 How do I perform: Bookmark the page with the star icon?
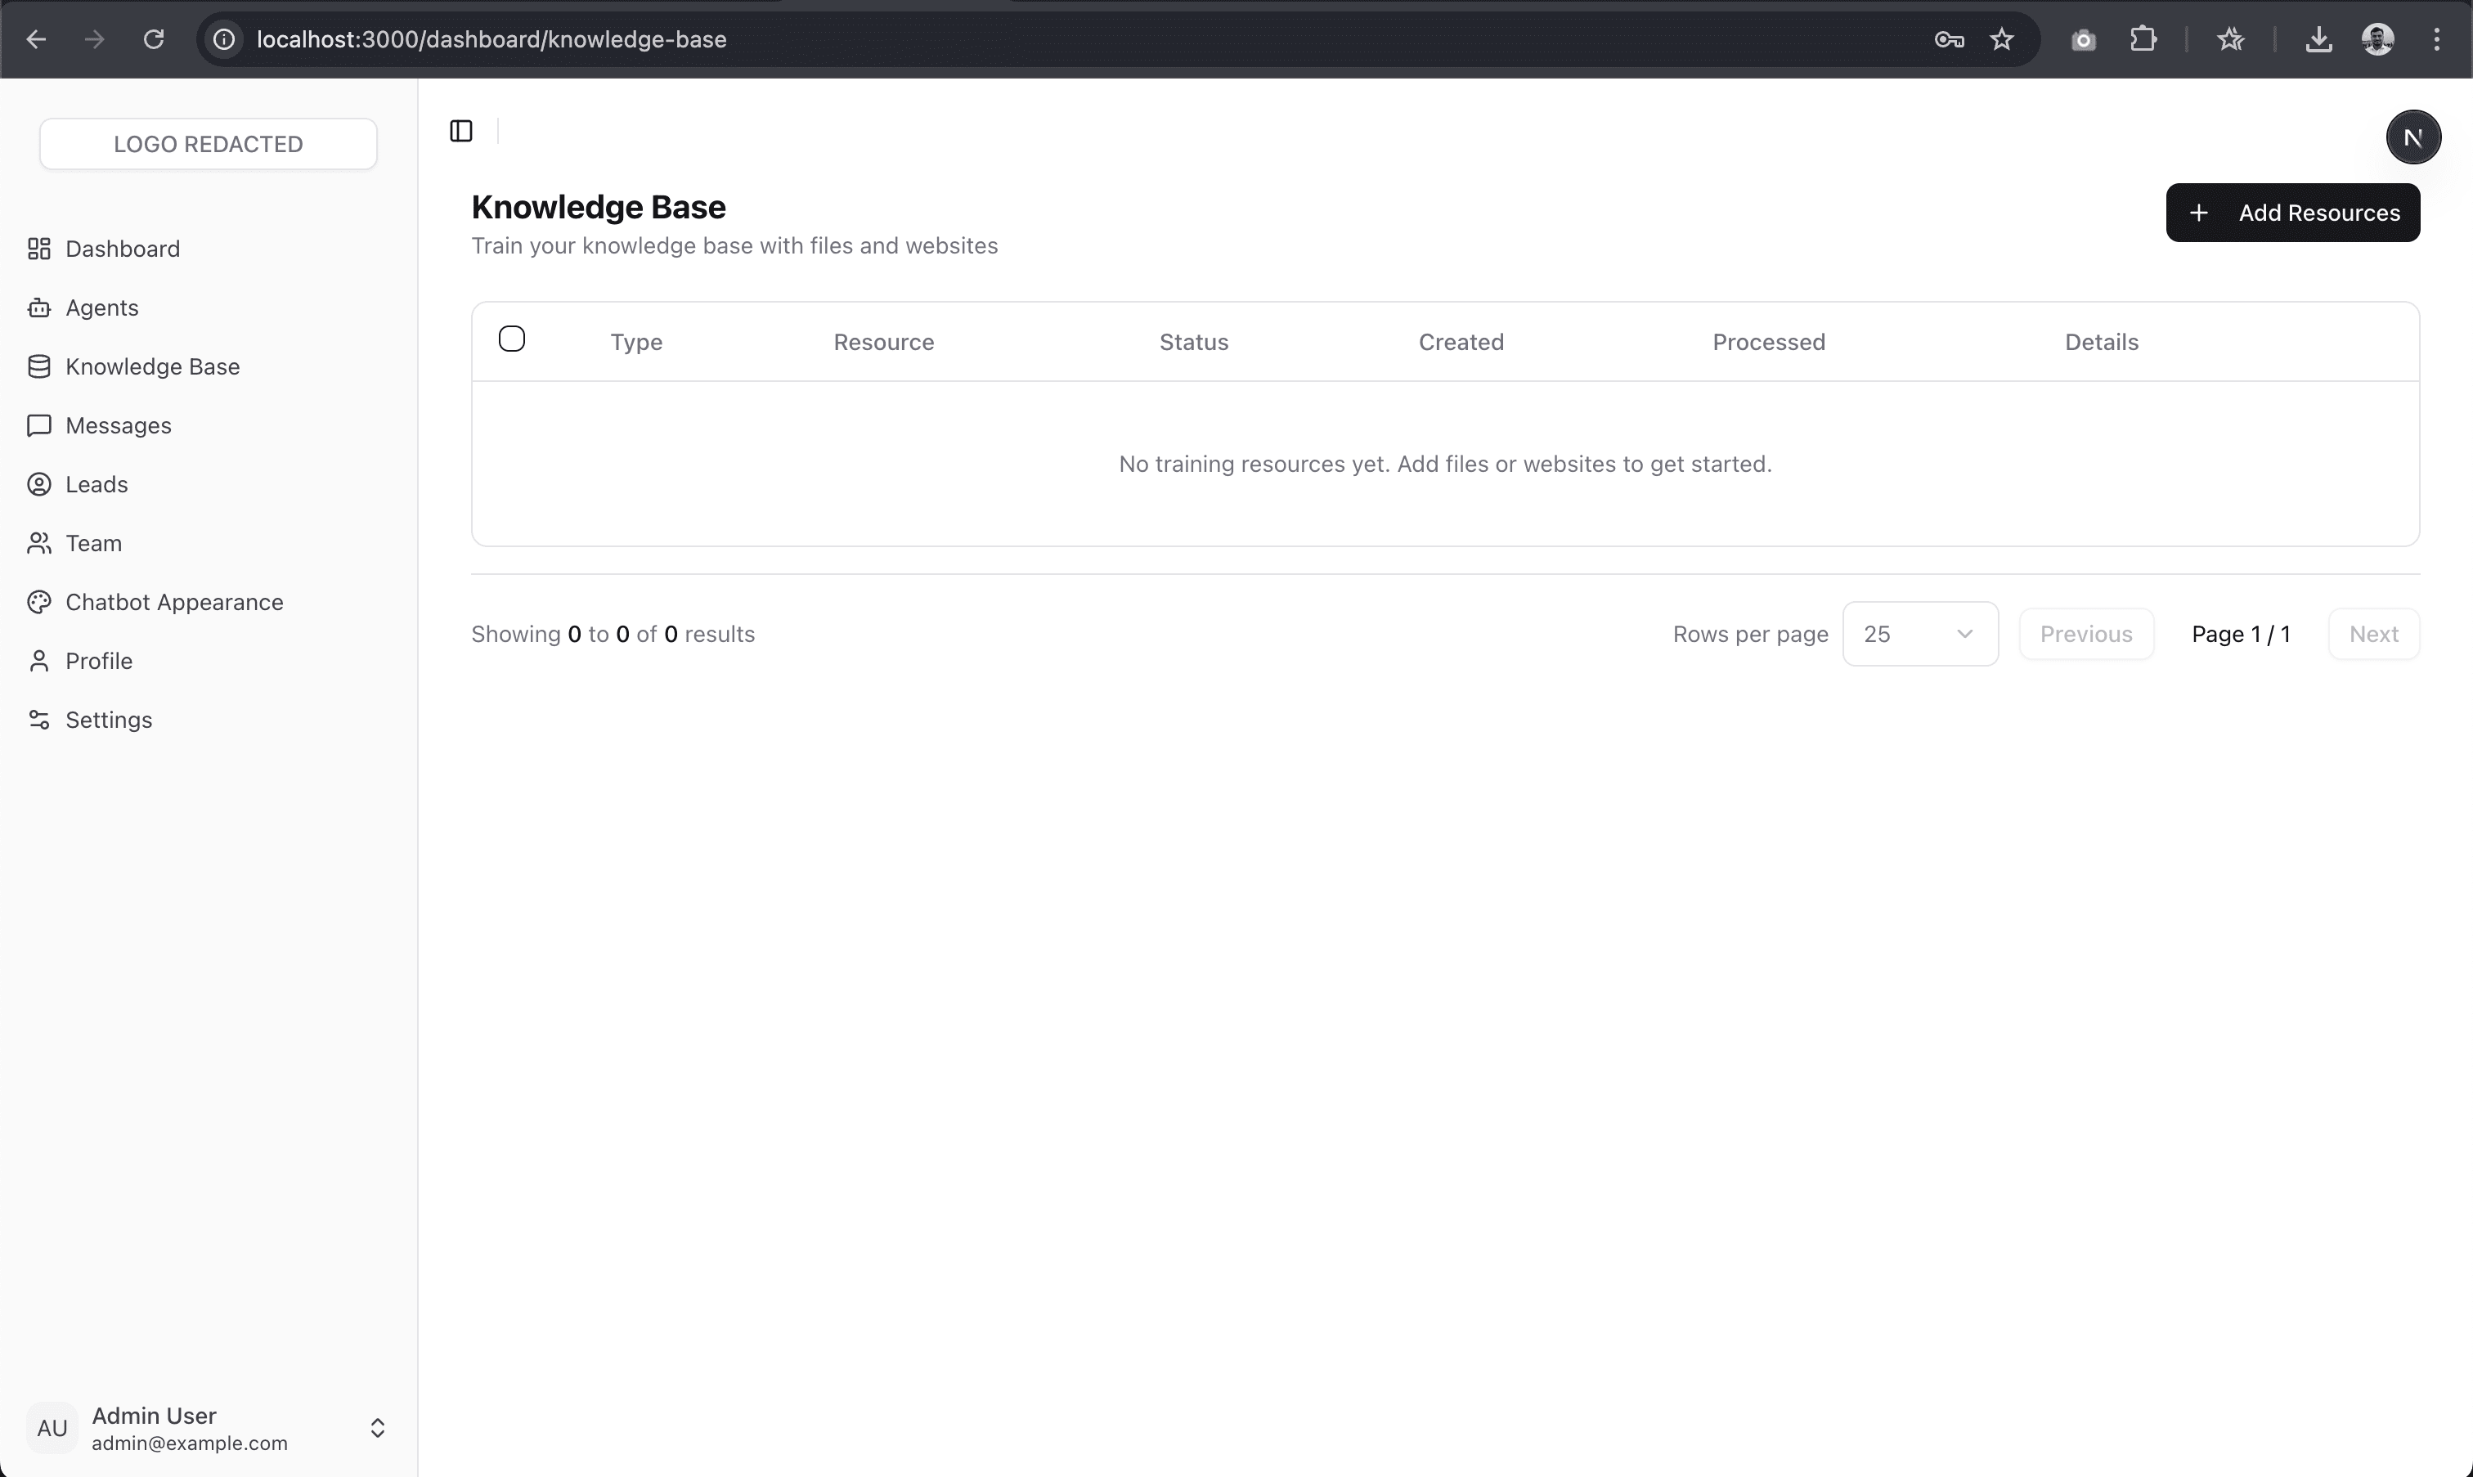[2002, 38]
